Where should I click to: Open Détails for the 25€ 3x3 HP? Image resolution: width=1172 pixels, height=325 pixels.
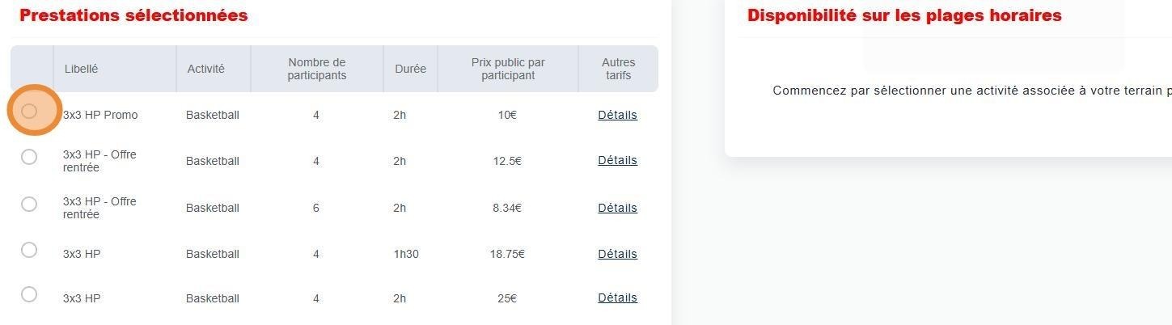click(x=617, y=298)
